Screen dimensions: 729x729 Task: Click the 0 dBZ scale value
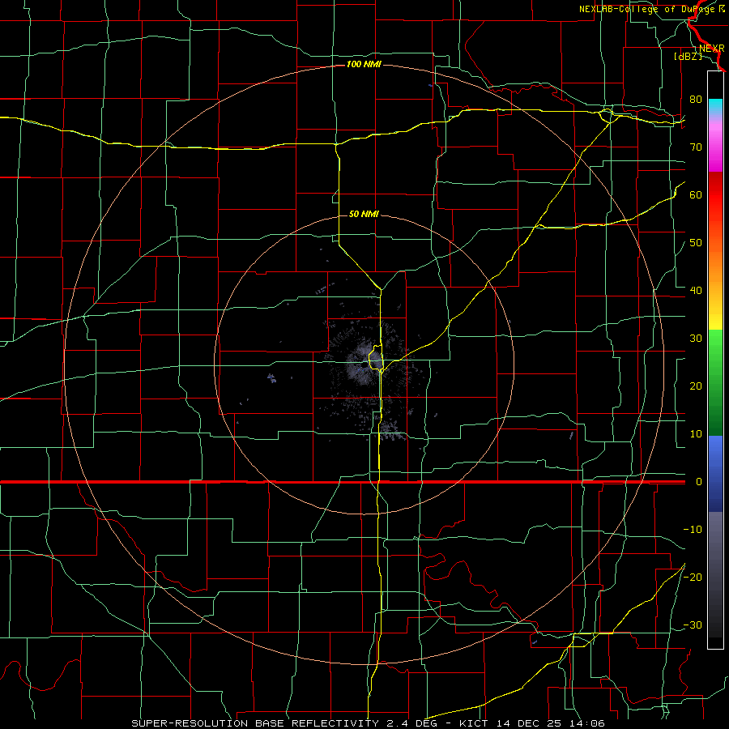699,482
